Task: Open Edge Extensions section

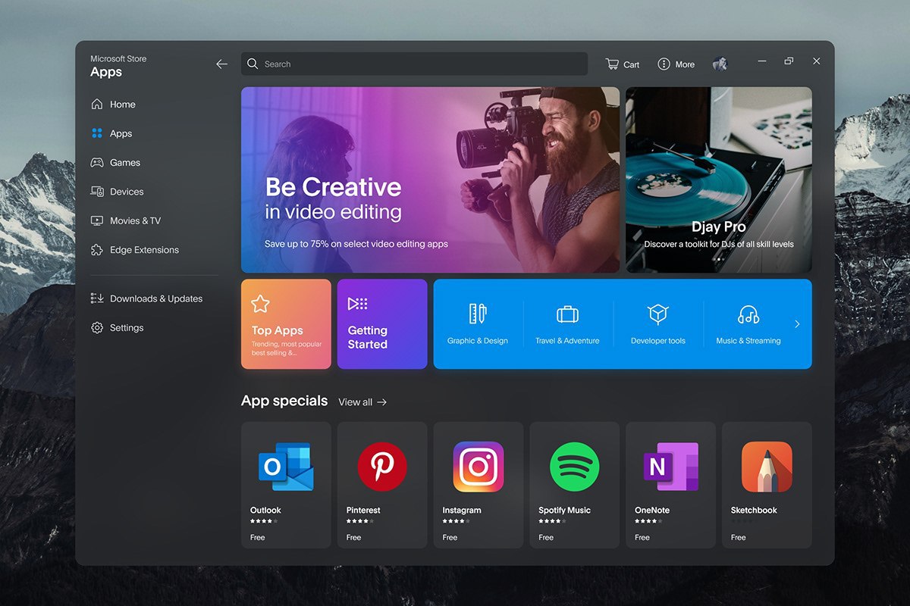Action: pyautogui.click(x=144, y=250)
